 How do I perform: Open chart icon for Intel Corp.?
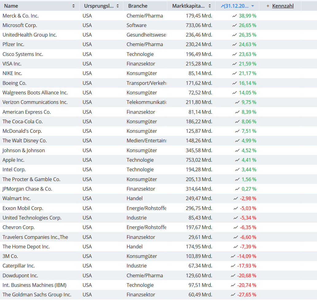tap(237, 169)
